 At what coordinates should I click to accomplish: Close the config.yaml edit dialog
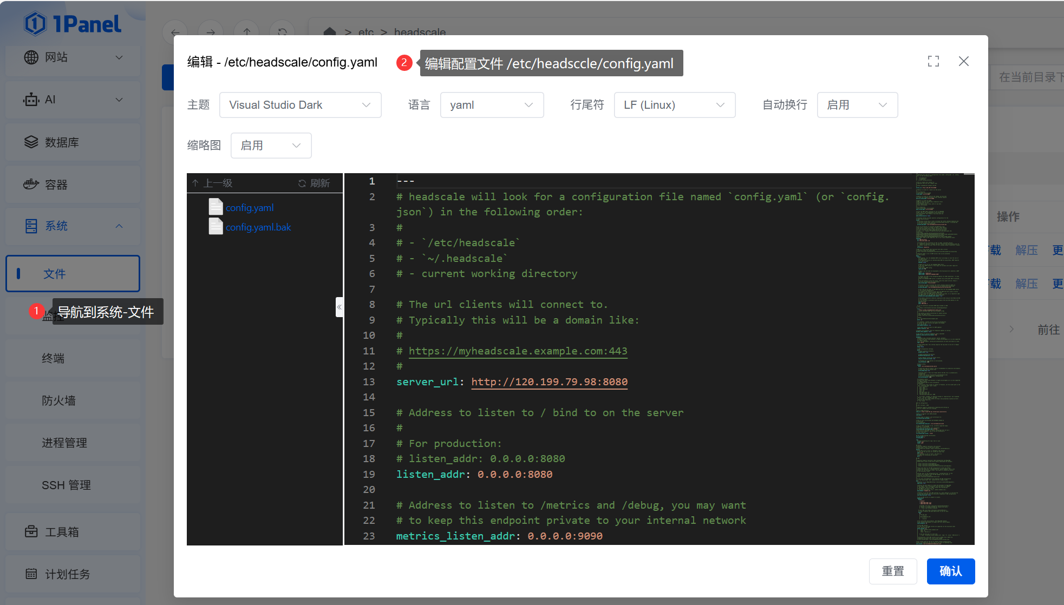point(964,61)
